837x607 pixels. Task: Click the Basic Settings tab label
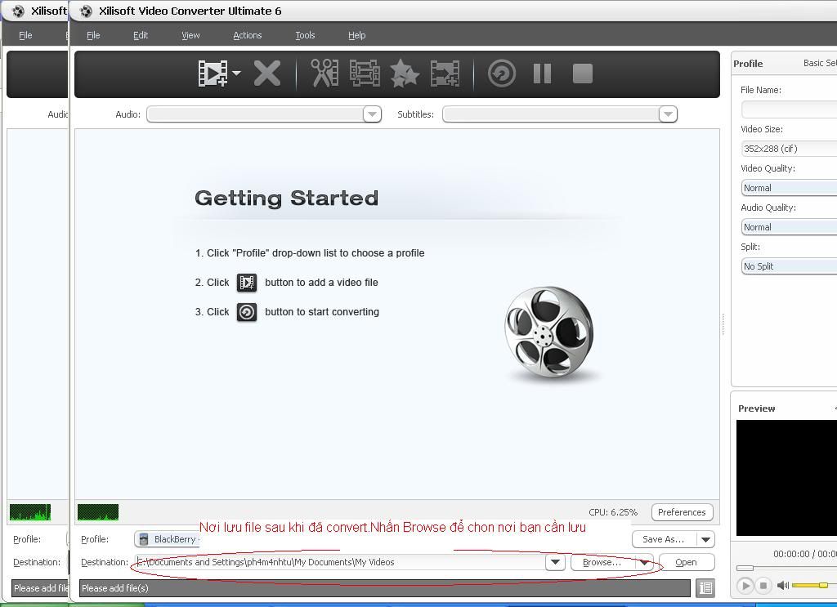(x=820, y=63)
